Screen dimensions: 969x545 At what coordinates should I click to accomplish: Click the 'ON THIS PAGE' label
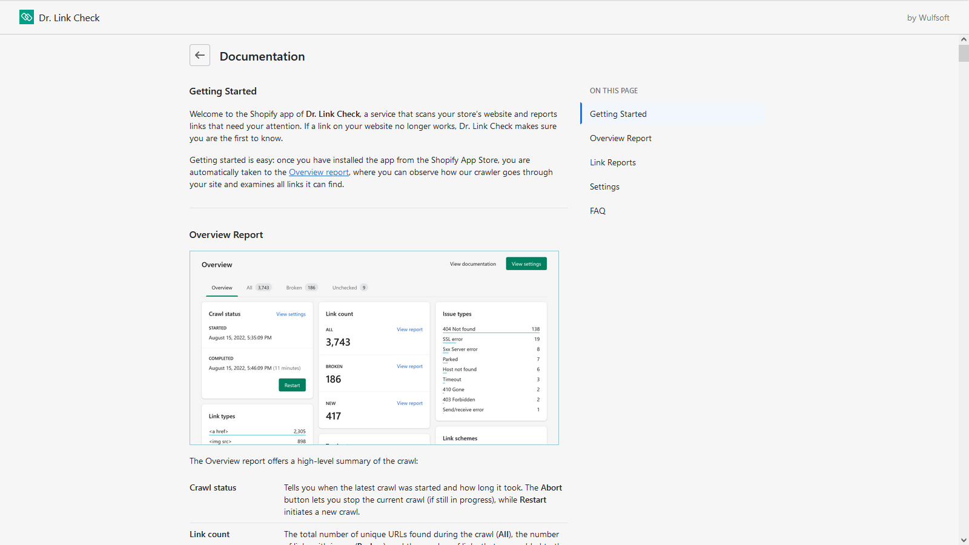click(613, 91)
